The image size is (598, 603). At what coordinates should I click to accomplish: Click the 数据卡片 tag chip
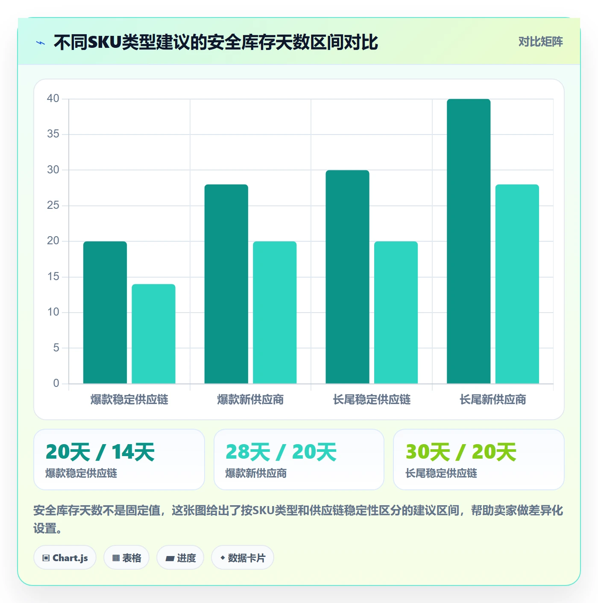tap(243, 558)
